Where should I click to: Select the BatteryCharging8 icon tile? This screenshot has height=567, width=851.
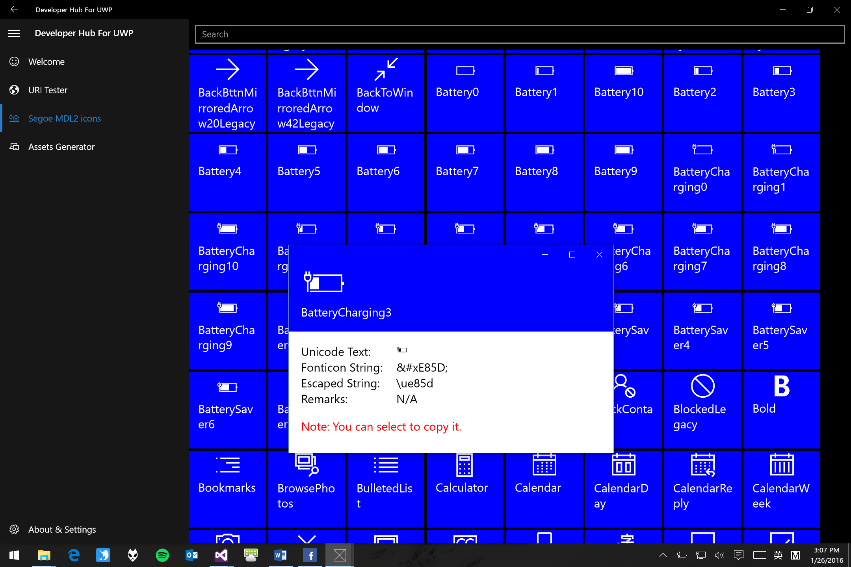click(x=782, y=252)
